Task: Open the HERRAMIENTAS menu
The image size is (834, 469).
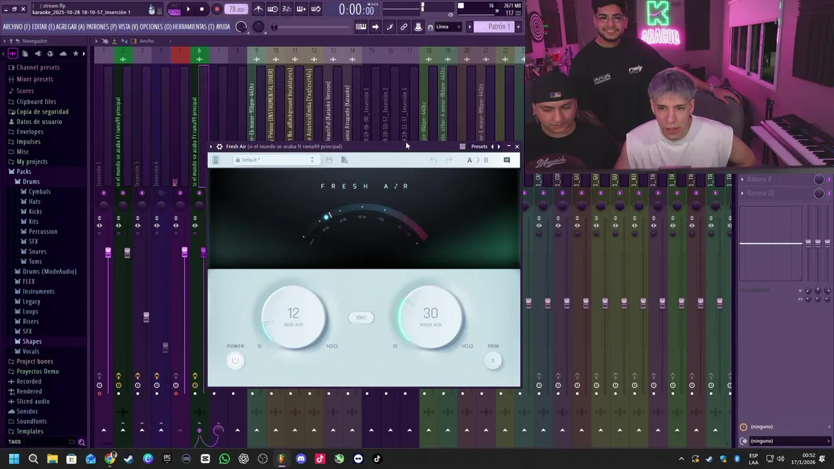Action: click(x=194, y=27)
